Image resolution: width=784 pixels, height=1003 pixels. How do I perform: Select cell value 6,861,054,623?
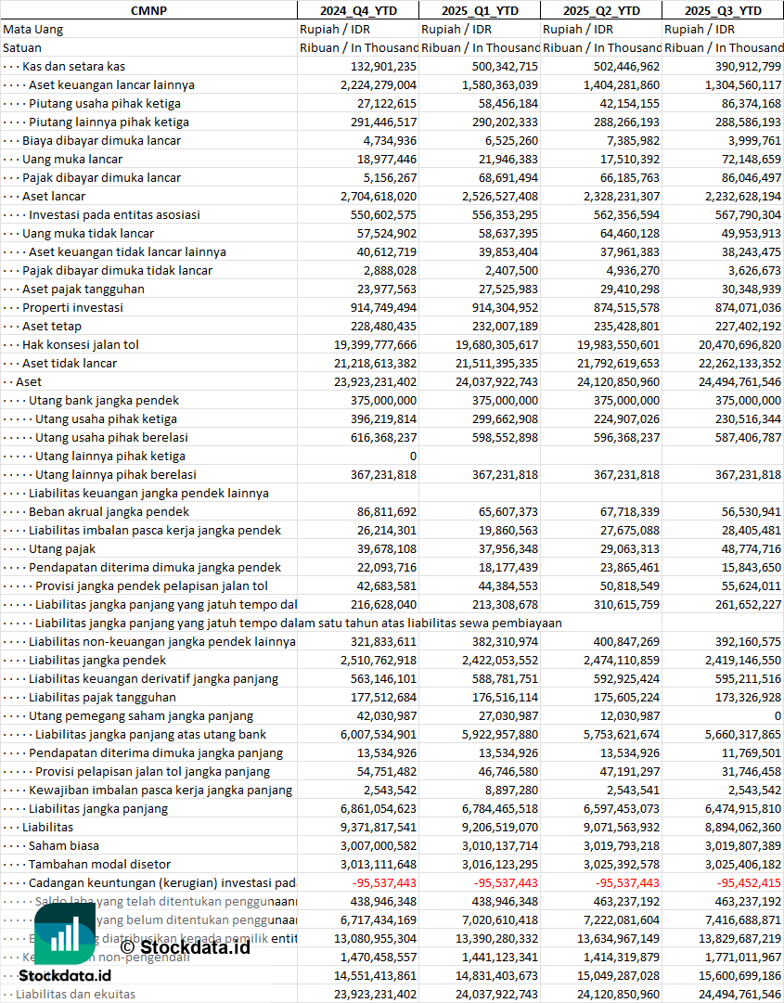coord(378,808)
